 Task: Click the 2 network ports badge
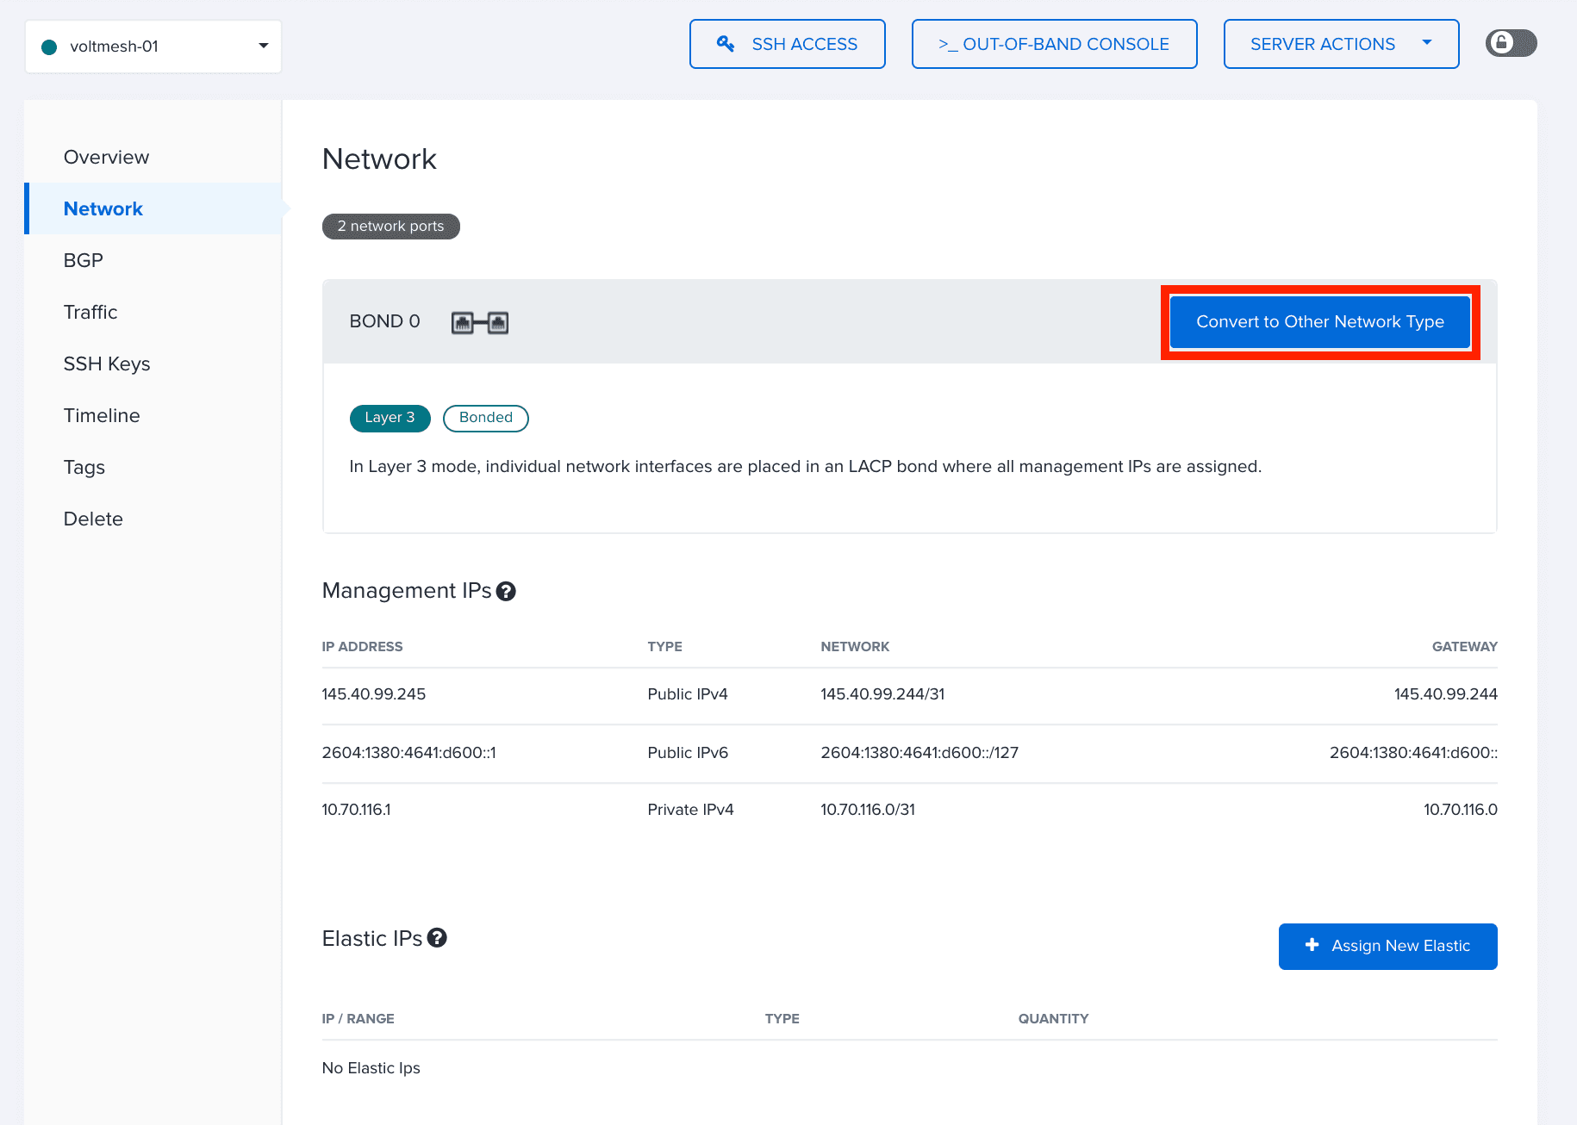[391, 227]
